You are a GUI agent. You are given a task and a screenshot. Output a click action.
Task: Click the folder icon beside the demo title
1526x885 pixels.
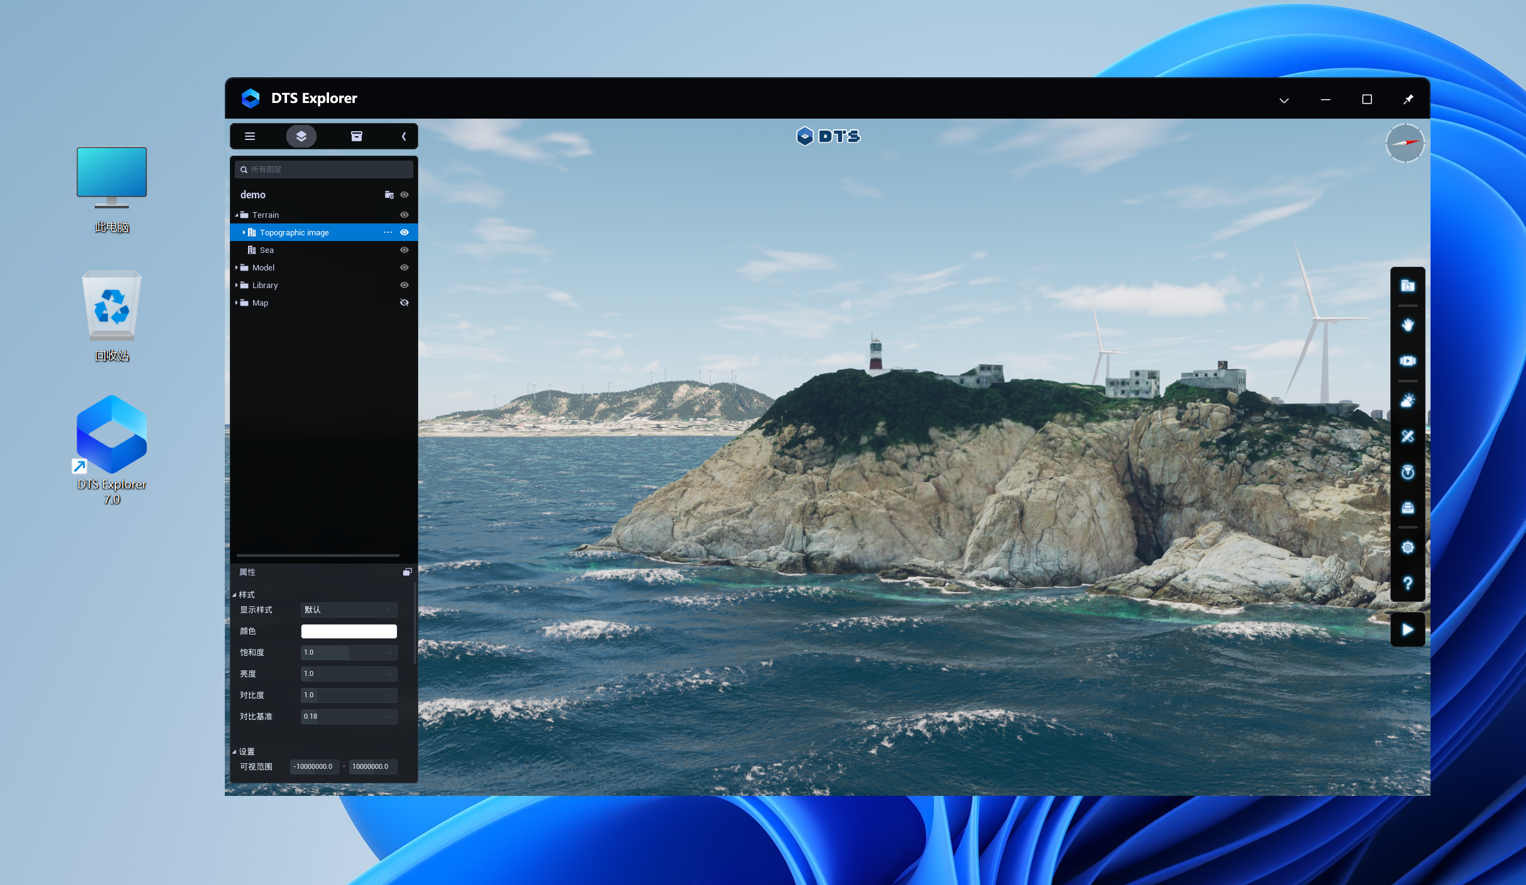(x=389, y=195)
